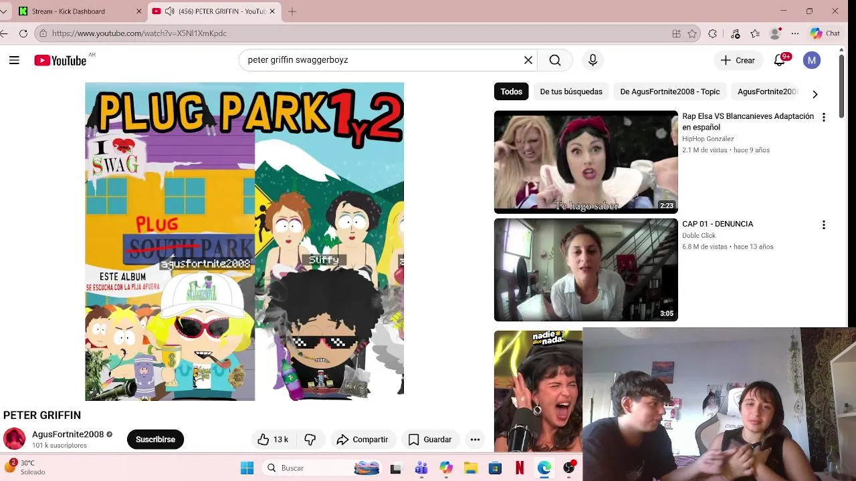
Task: Clear the search box with the X
Action: pyautogui.click(x=528, y=60)
